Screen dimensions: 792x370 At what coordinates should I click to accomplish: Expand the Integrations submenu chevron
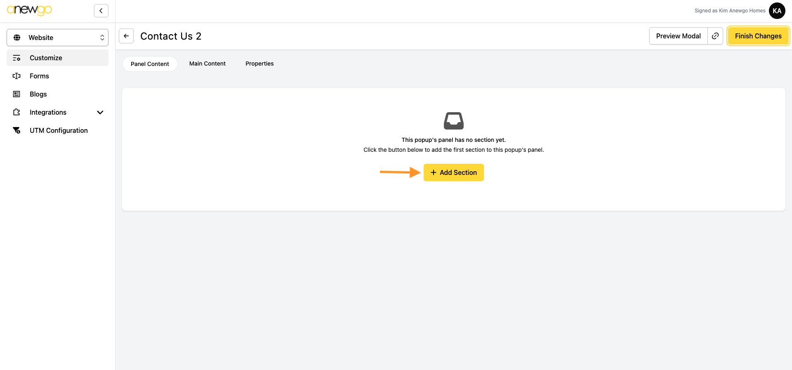point(100,113)
